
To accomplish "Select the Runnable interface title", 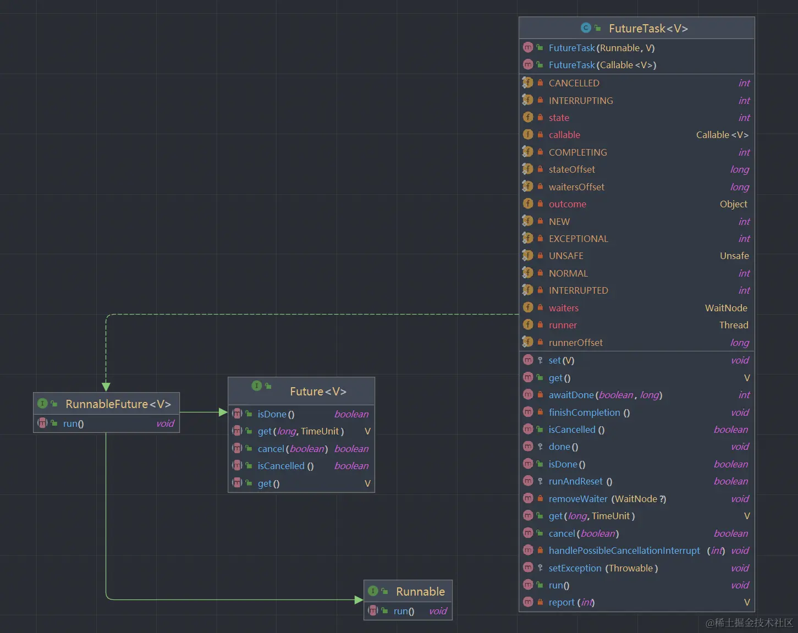I will click(x=421, y=592).
